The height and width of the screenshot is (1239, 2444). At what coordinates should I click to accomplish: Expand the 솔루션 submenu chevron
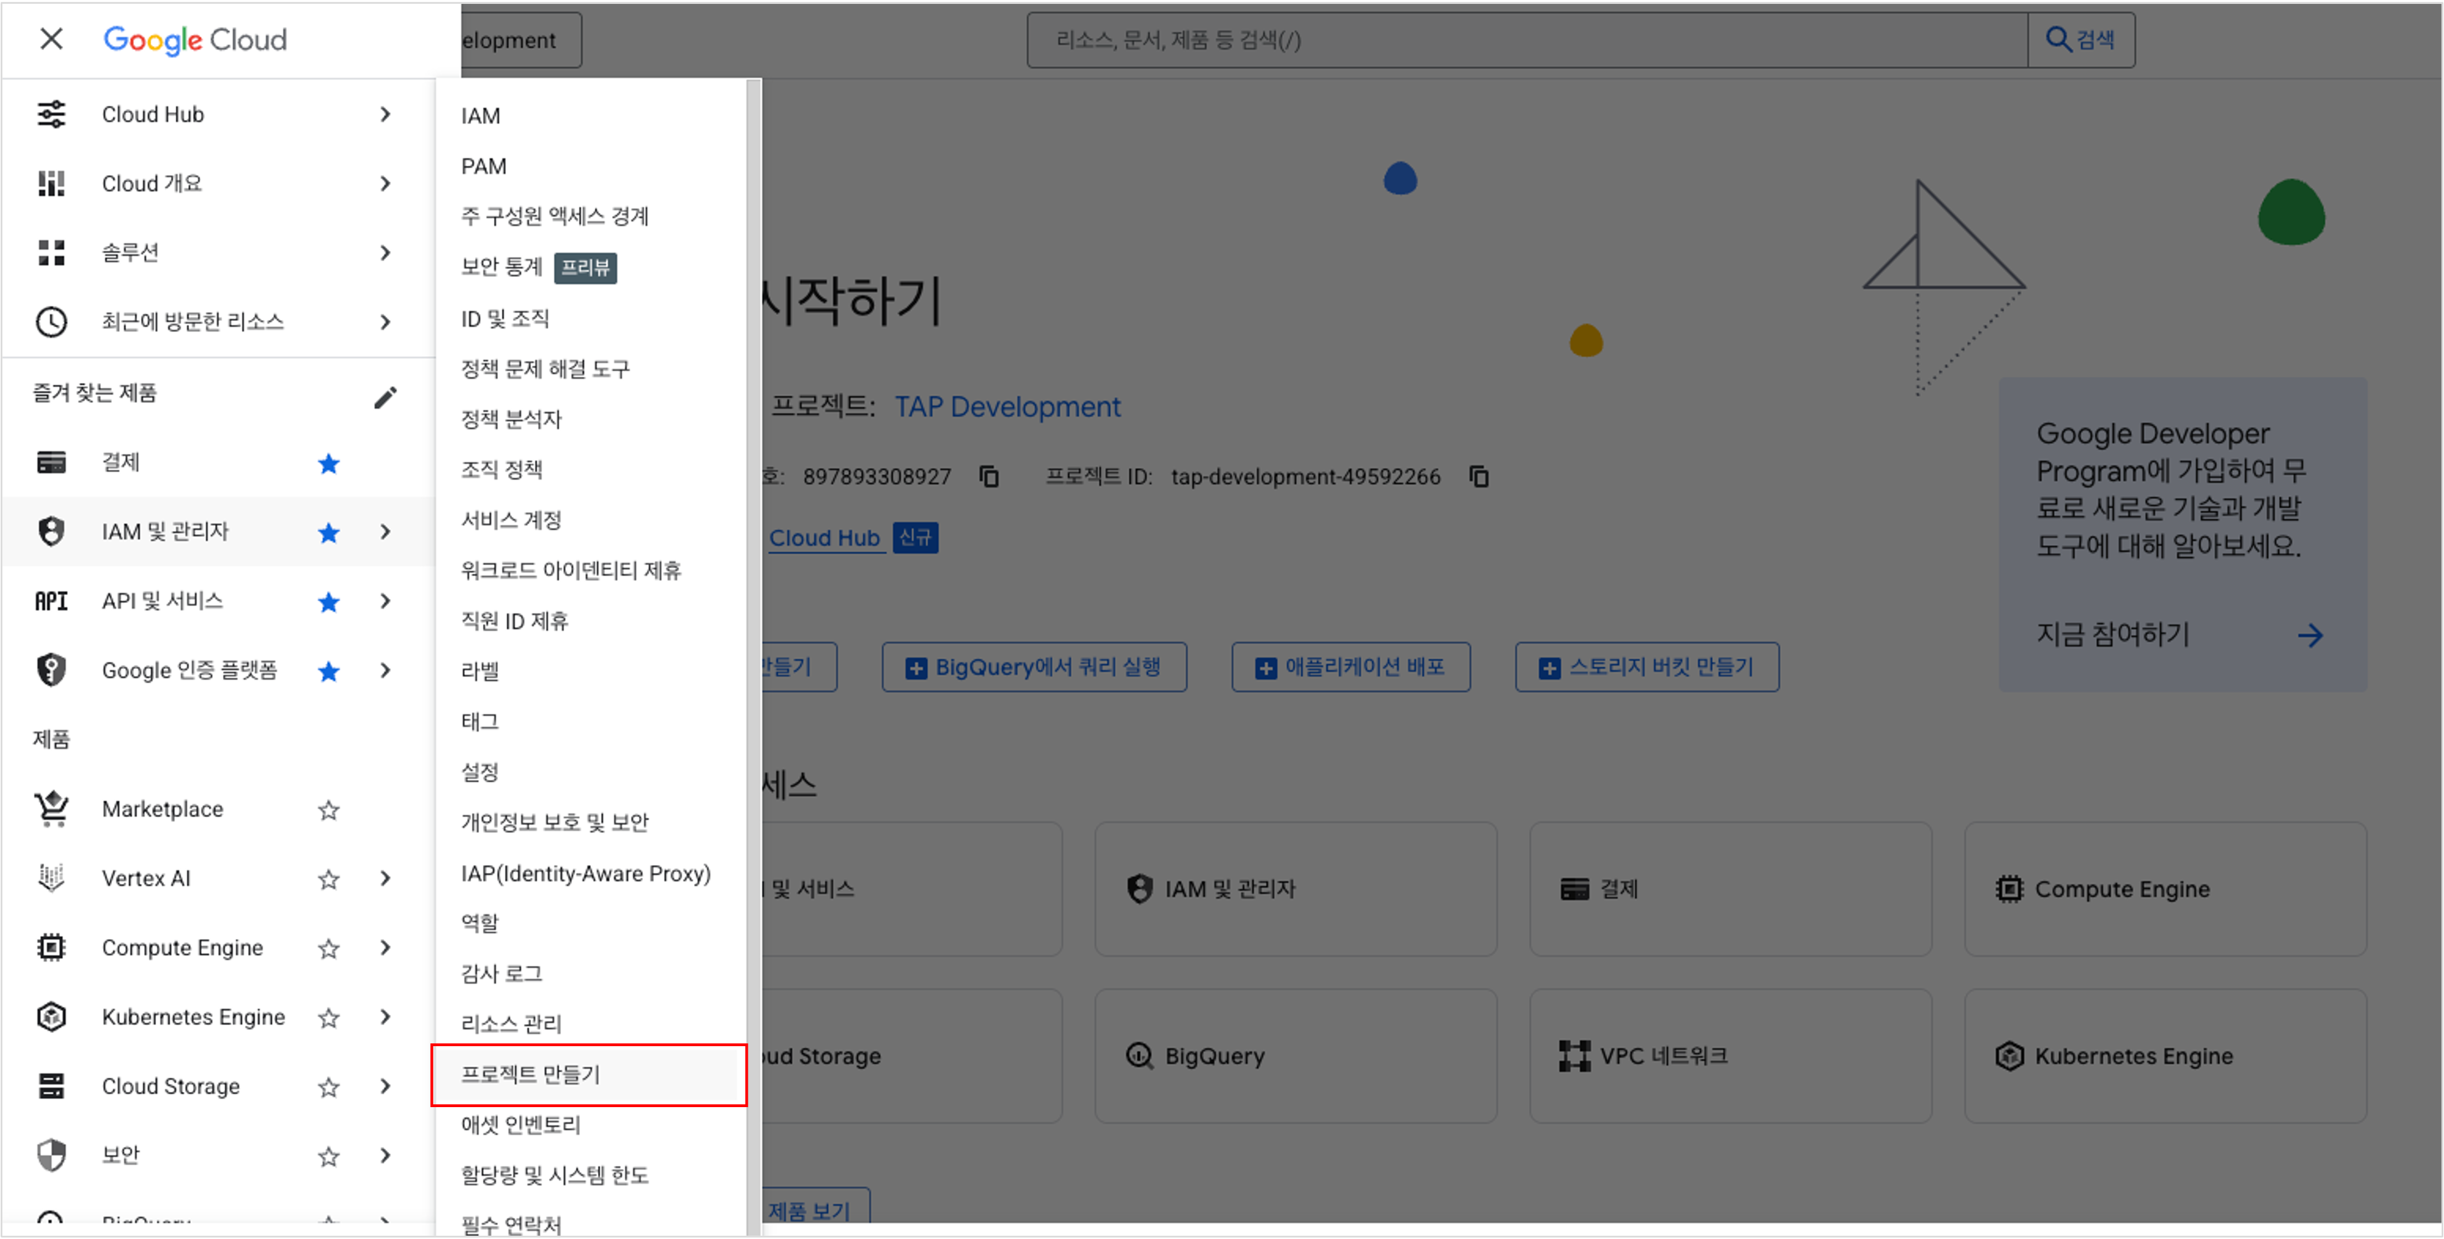pyautogui.click(x=385, y=252)
